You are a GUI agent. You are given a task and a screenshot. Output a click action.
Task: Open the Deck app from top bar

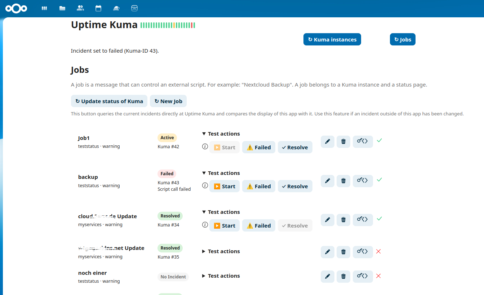(44, 8)
